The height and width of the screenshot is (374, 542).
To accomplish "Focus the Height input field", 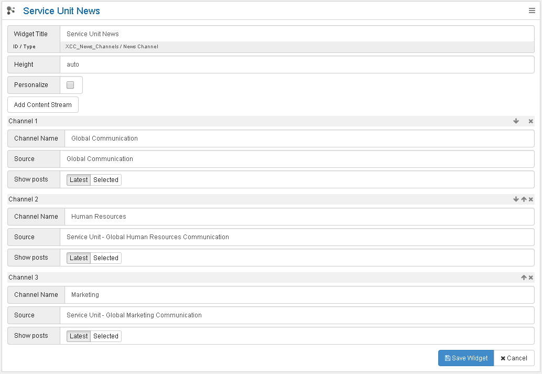I will 296,65.
